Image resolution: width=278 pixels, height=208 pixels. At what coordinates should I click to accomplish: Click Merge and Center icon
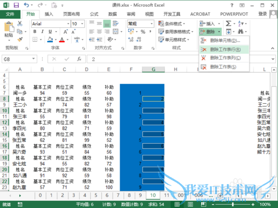coord(116,32)
